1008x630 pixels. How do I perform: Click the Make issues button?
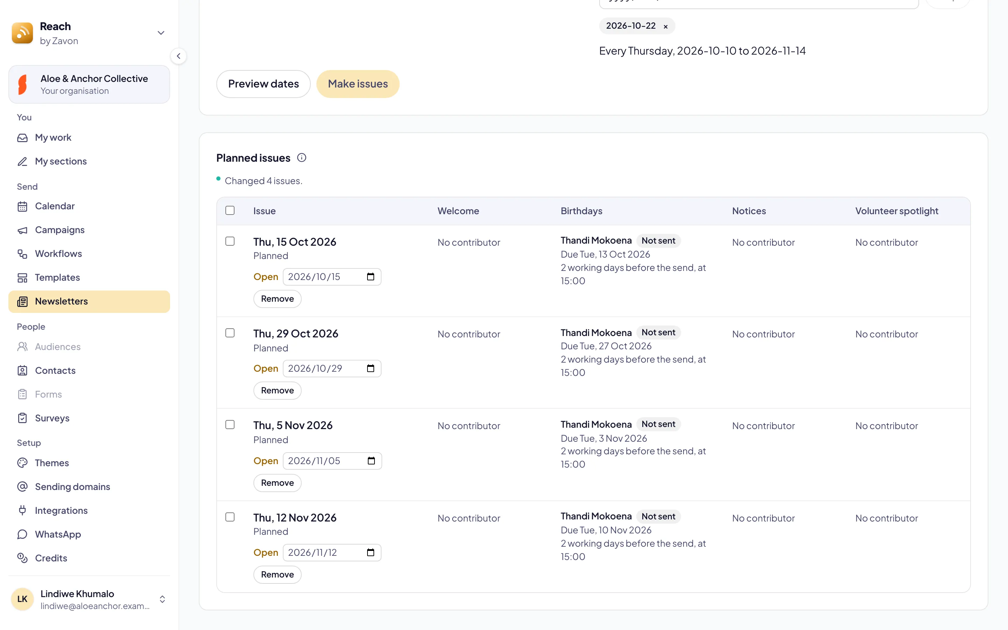click(x=358, y=84)
